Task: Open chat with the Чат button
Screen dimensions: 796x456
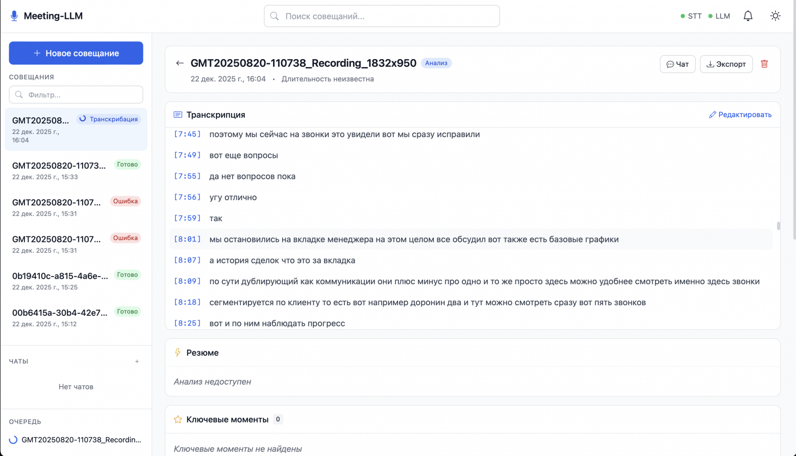Action: pyautogui.click(x=678, y=64)
